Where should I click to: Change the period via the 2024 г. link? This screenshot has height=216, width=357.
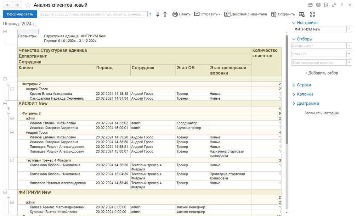[28, 24]
